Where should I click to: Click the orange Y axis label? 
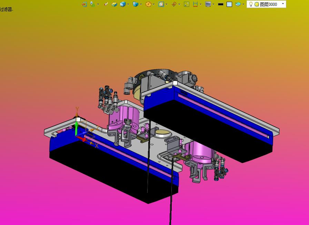77,109
